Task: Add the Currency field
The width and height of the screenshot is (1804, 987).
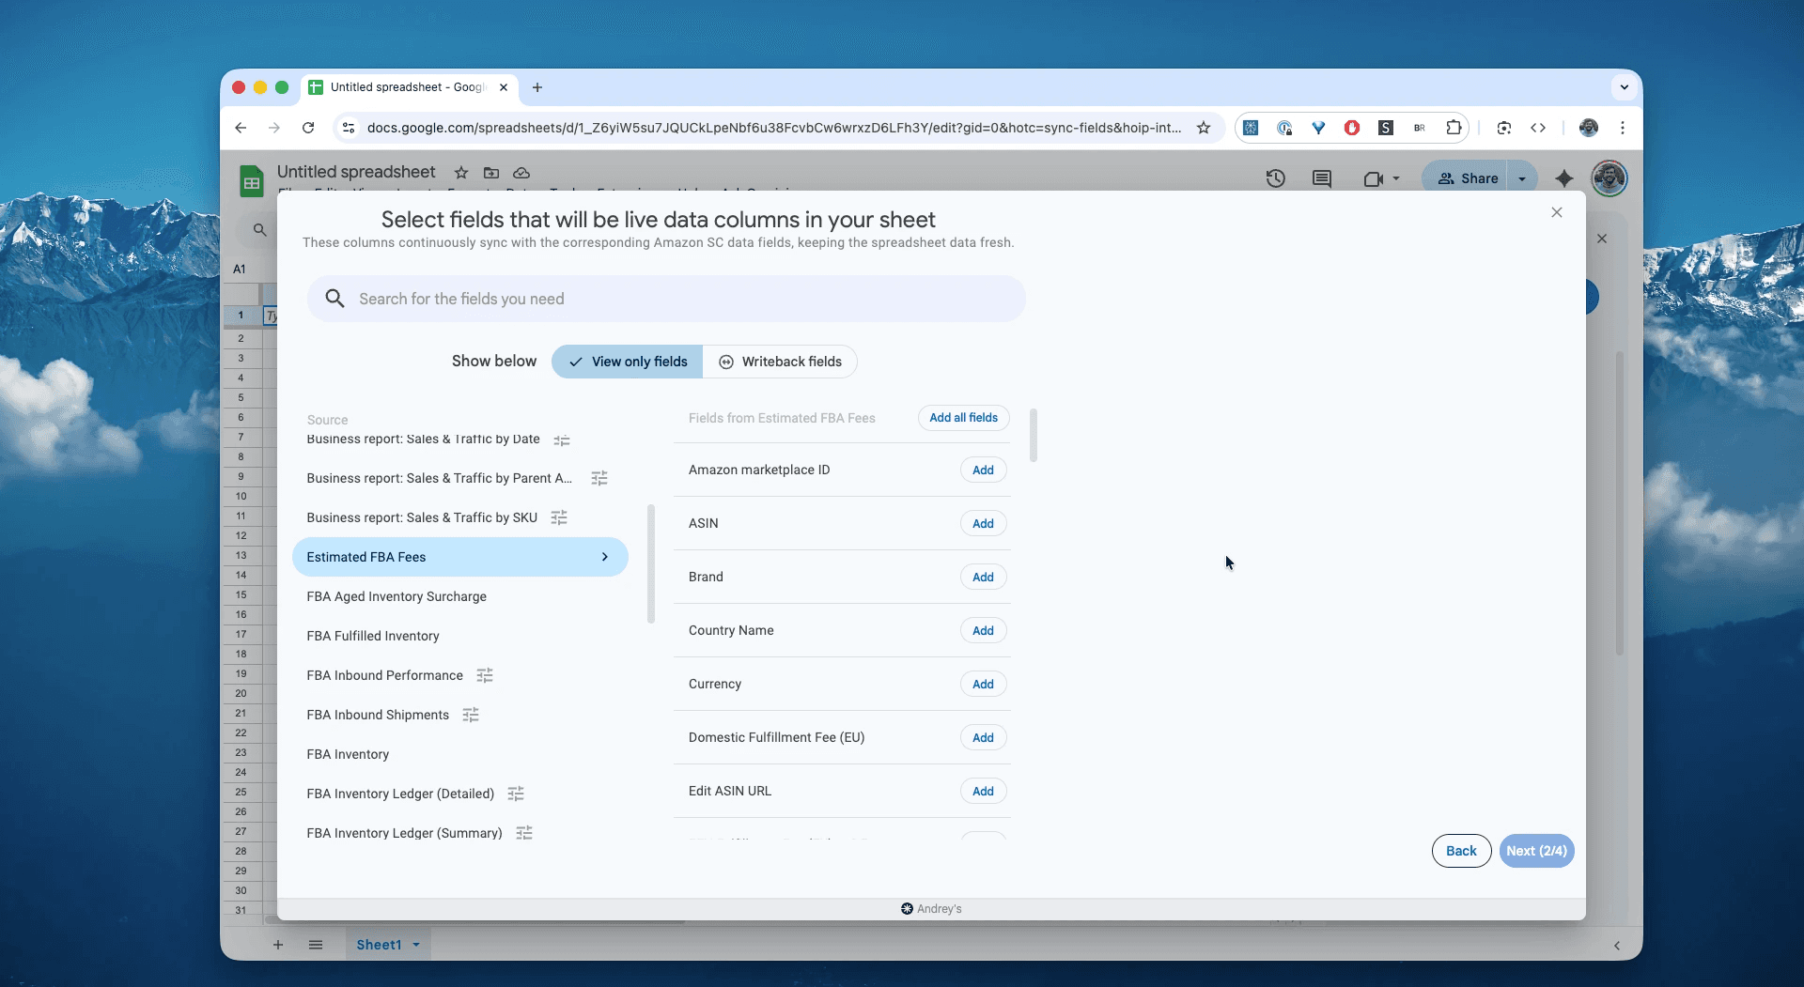Action: point(983,685)
